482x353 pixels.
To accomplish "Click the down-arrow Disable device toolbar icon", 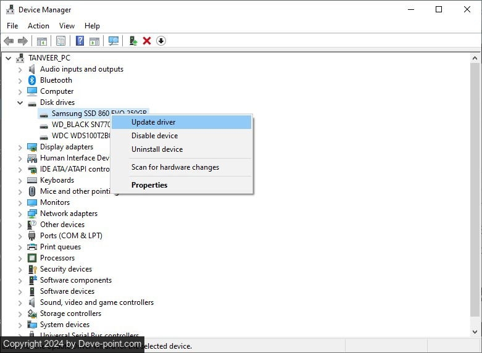I will click(161, 41).
